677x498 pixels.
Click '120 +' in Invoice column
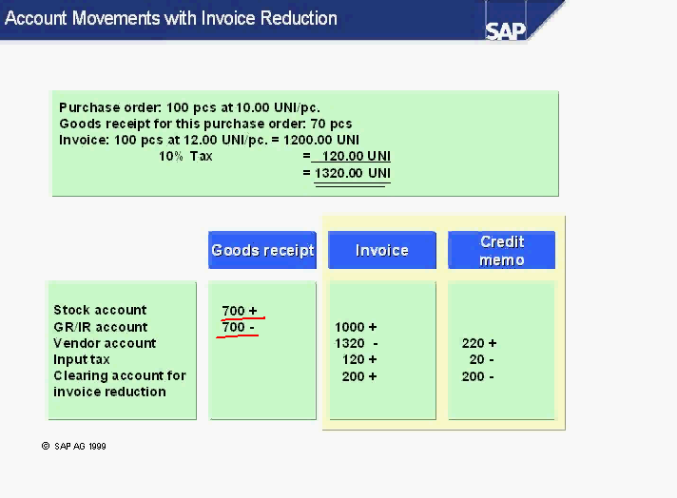click(x=359, y=359)
